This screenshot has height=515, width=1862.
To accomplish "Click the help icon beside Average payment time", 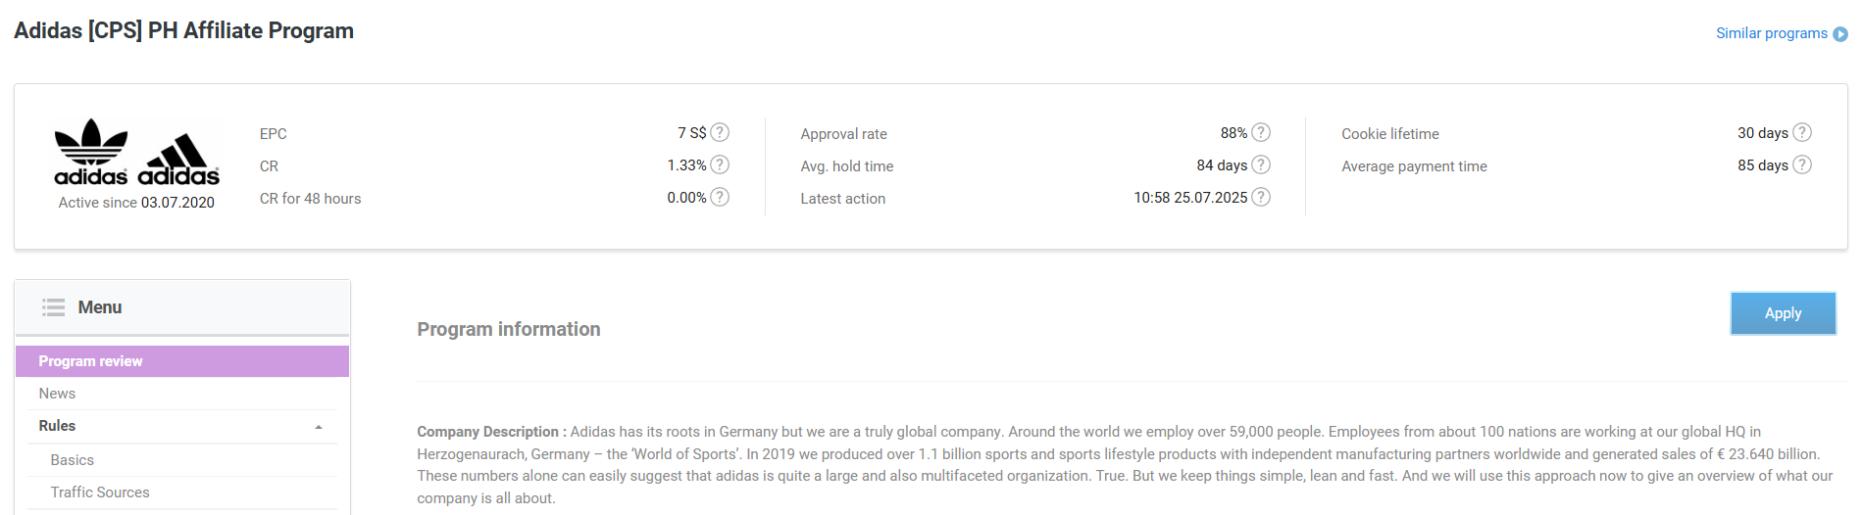I will click(1802, 164).
